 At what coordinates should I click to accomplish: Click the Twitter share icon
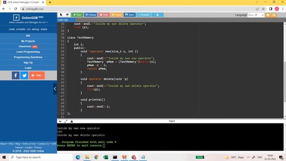[x=24, y=76]
